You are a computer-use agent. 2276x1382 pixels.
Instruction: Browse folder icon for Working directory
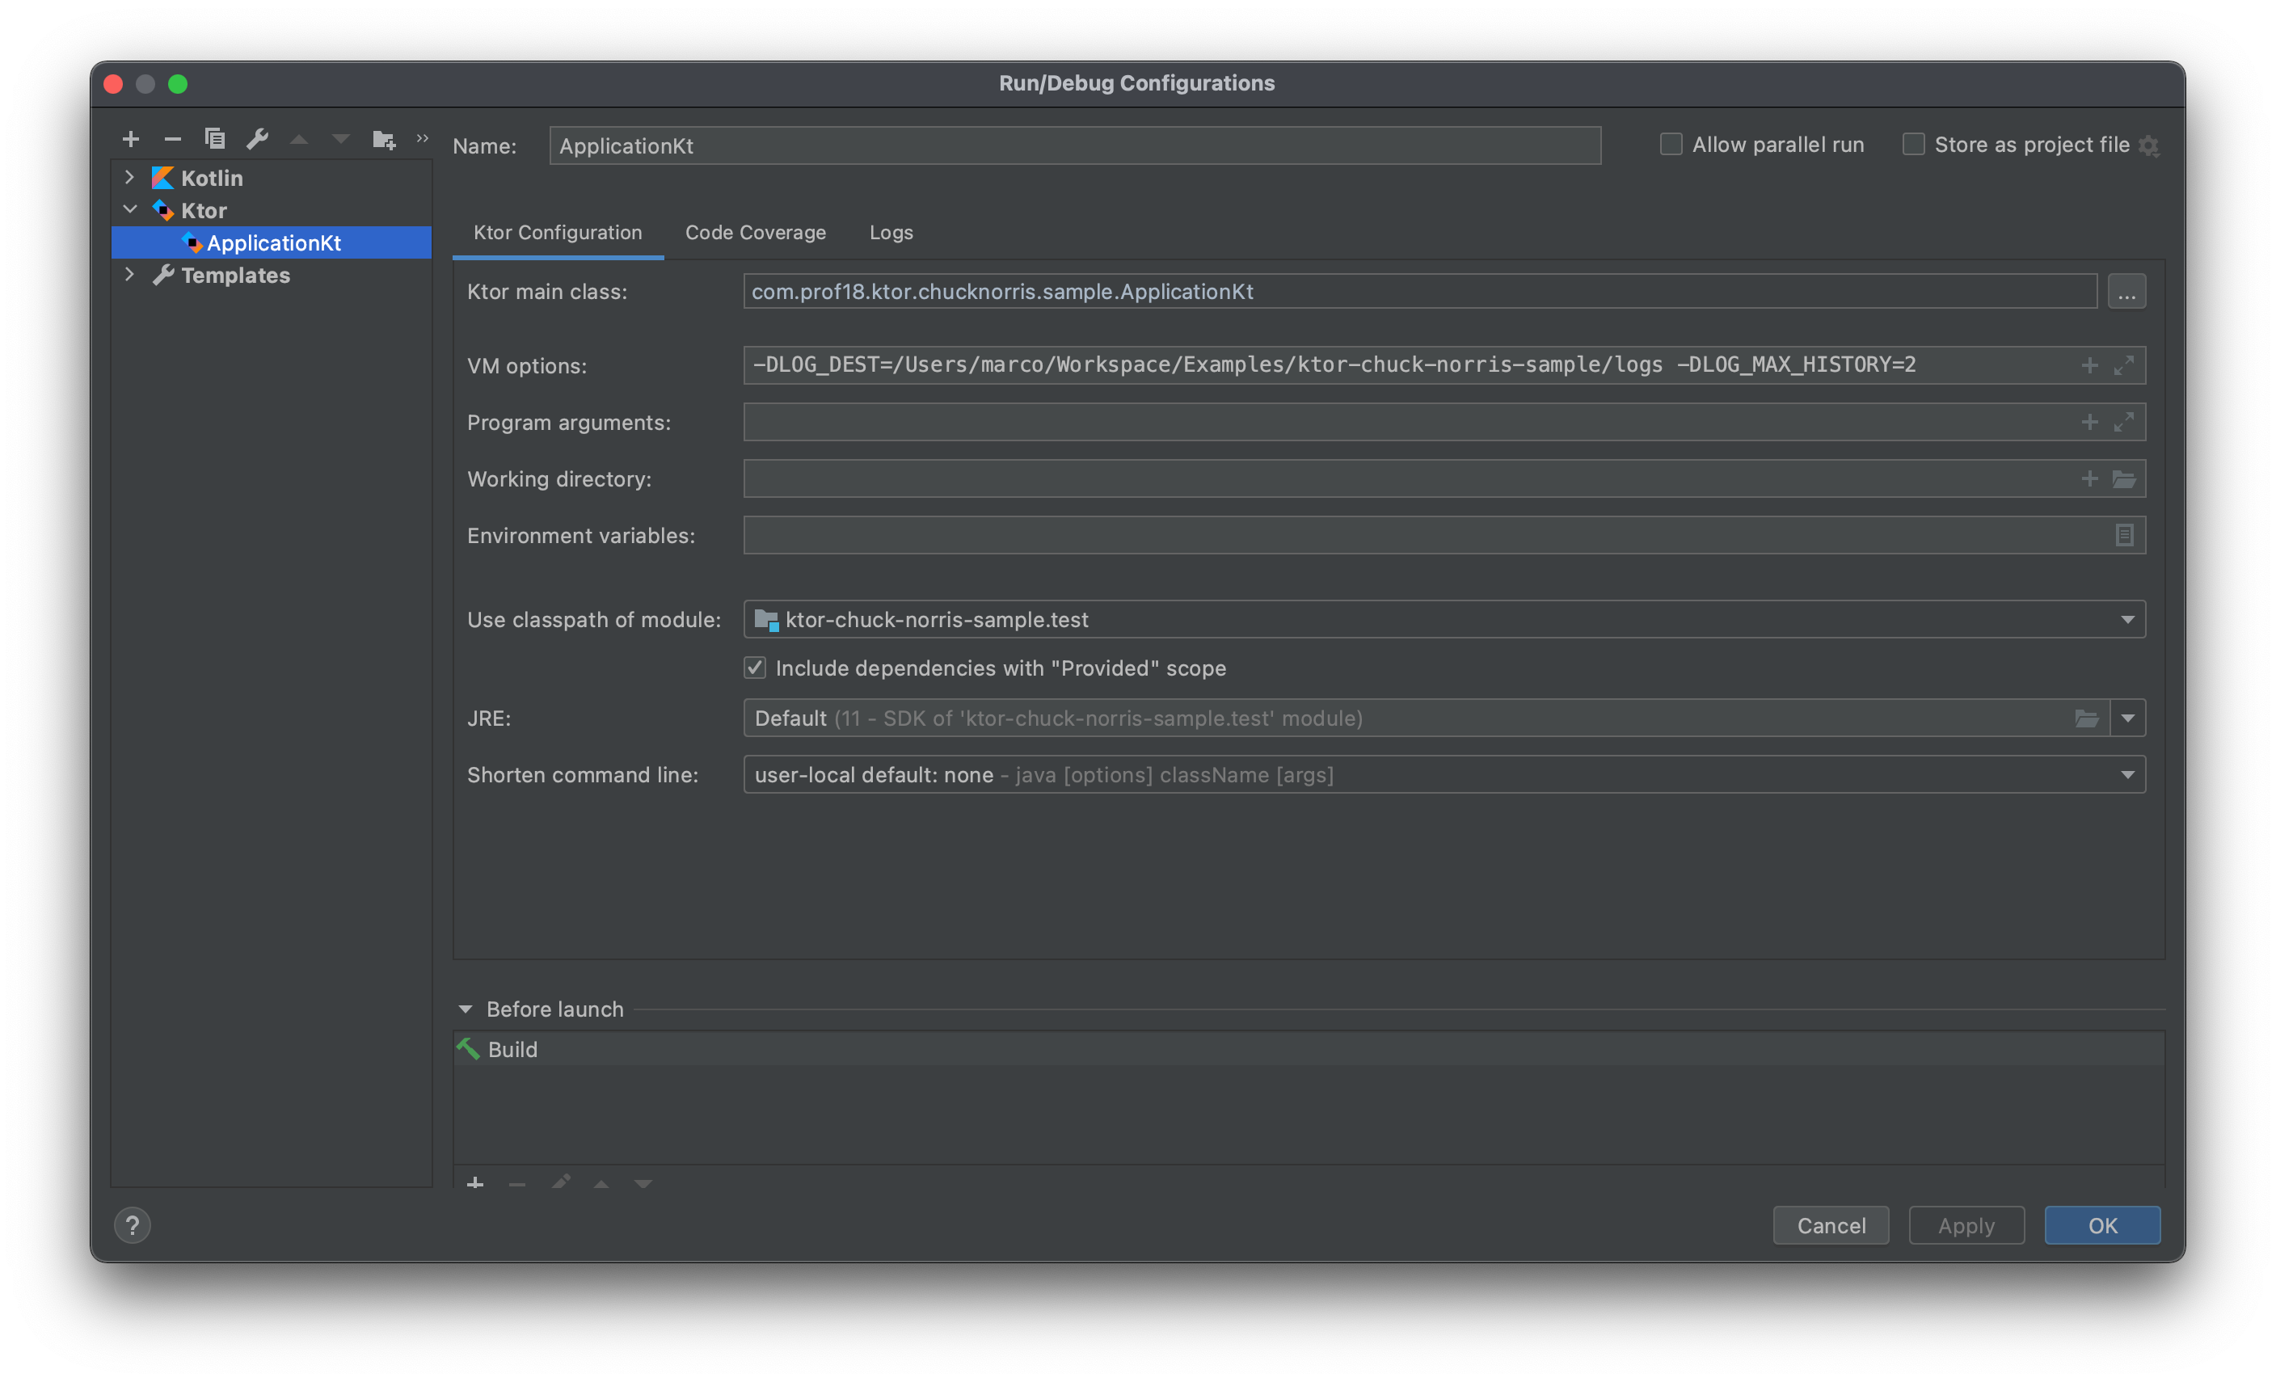[2123, 478]
